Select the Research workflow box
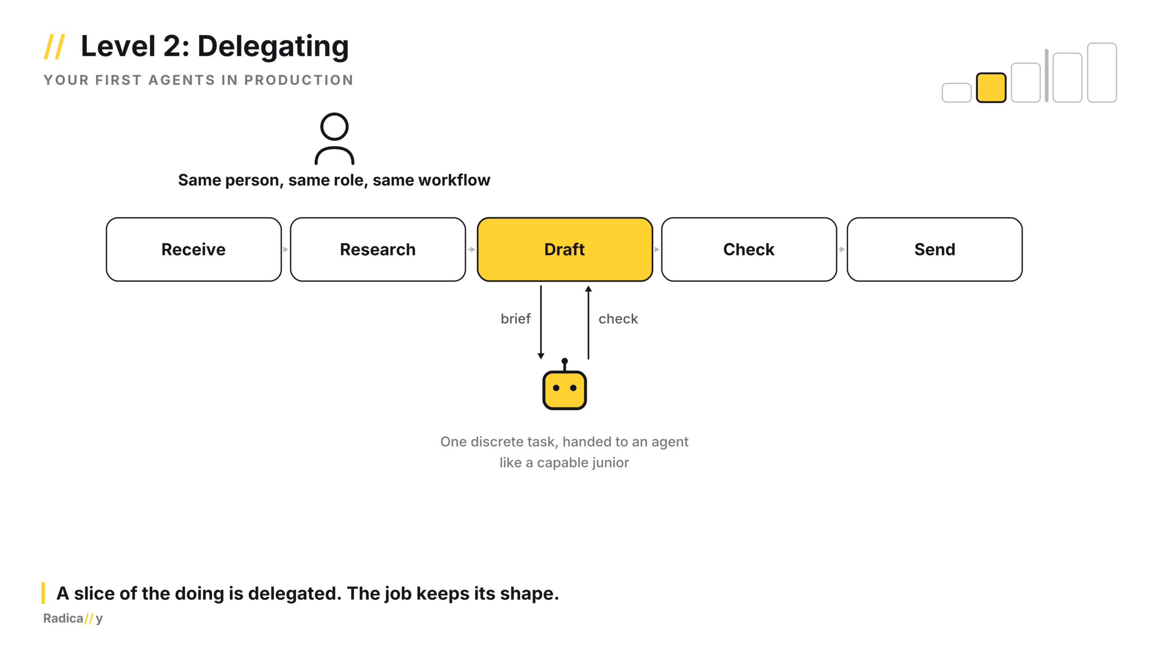Screen dimensions: 1151x647 [378, 249]
